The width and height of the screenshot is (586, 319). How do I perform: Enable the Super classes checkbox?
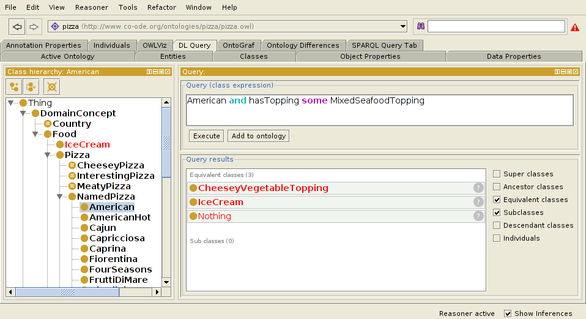click(x=497, y=173)
